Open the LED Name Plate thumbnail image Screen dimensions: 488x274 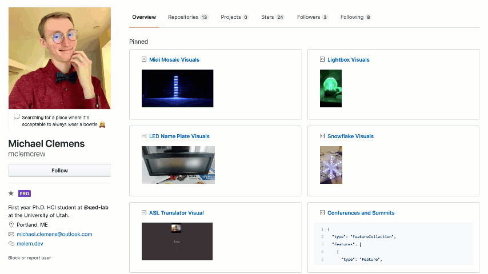click(178, 165)
